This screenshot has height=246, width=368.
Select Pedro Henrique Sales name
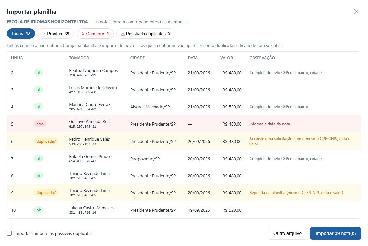click(89, 139)
